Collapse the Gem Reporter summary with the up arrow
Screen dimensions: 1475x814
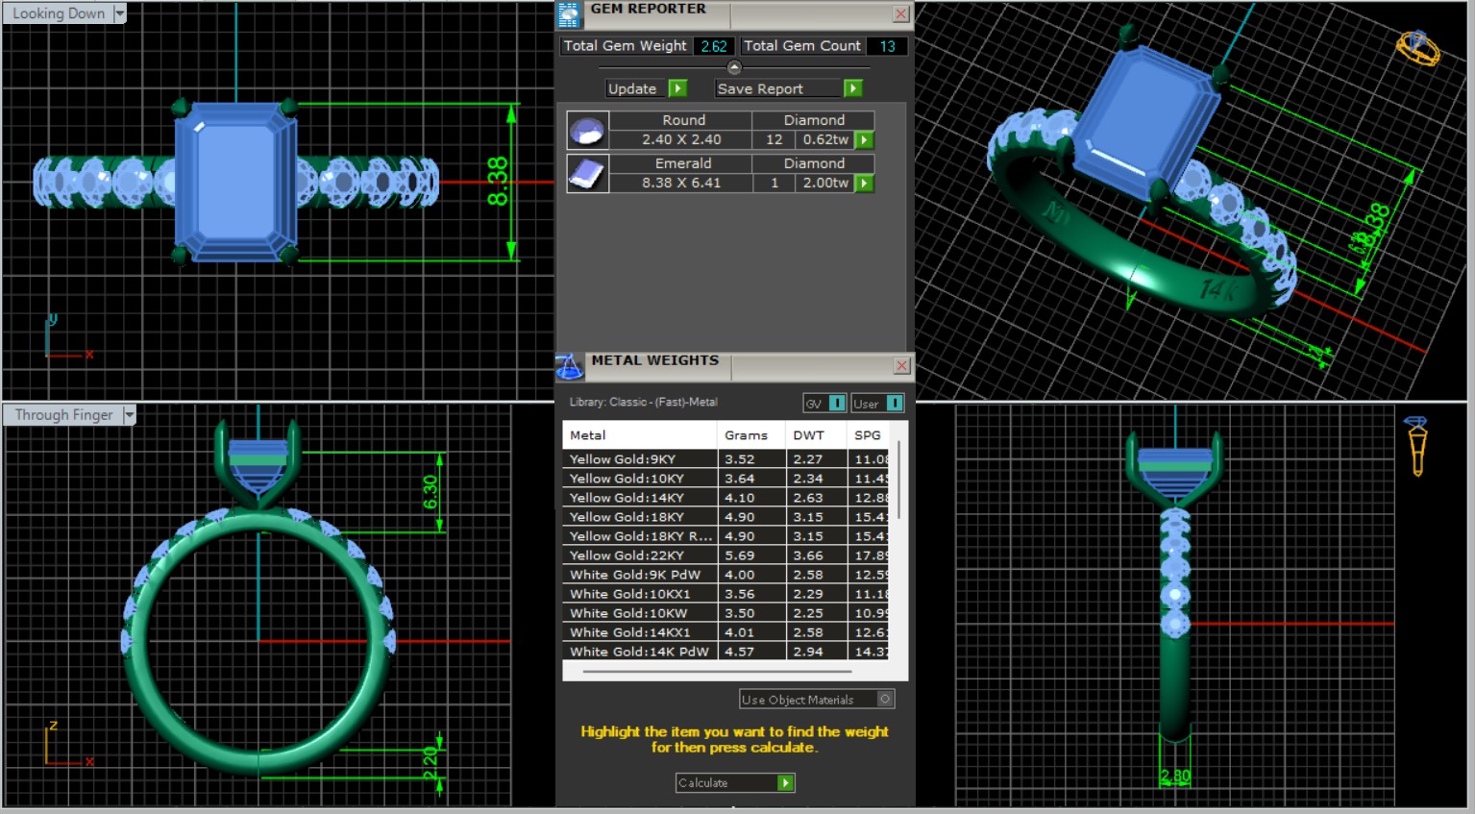point(734,67)
